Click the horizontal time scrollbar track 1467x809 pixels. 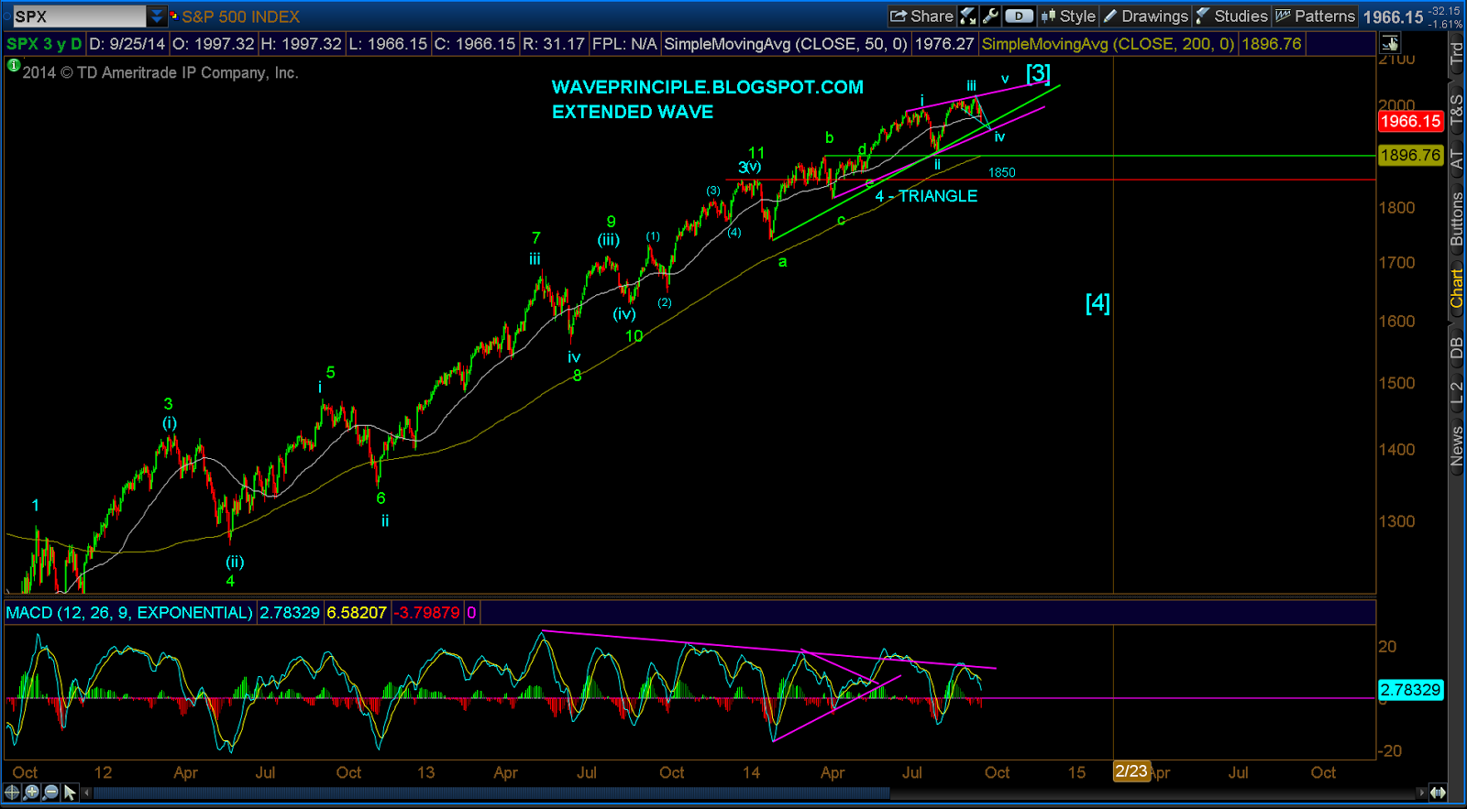point(755,793)
